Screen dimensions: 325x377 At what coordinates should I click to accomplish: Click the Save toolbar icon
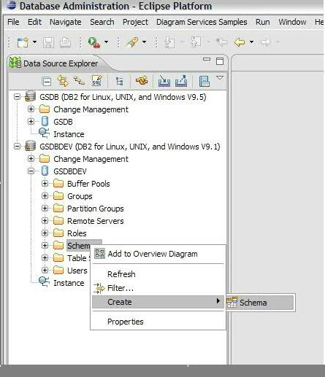point(48,43)
